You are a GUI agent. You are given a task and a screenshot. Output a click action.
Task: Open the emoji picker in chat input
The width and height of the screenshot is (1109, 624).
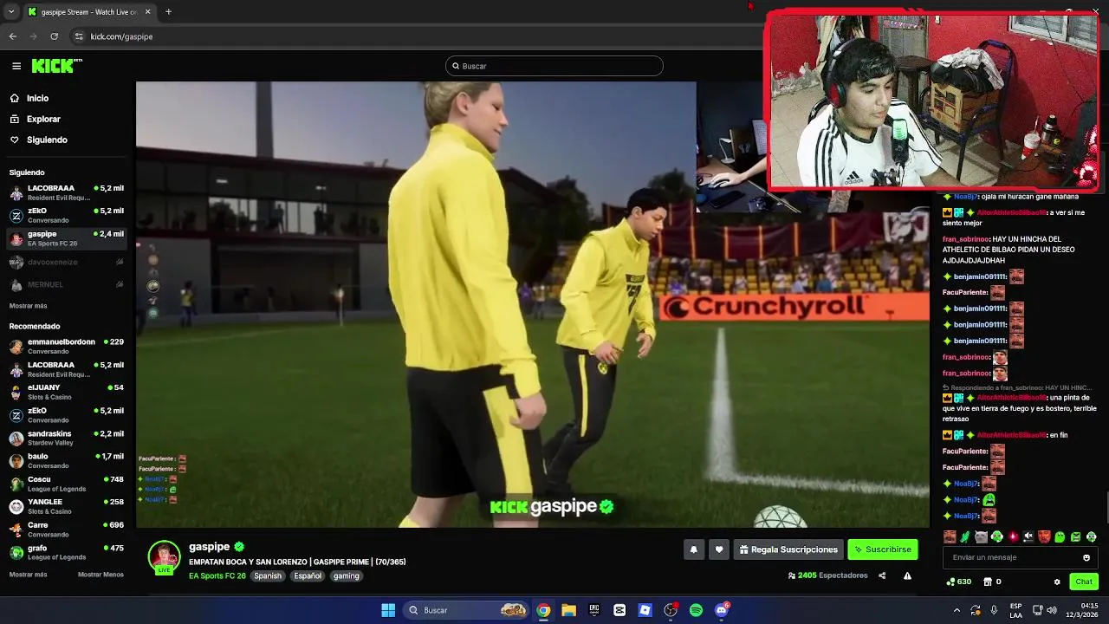point(1086,557)
